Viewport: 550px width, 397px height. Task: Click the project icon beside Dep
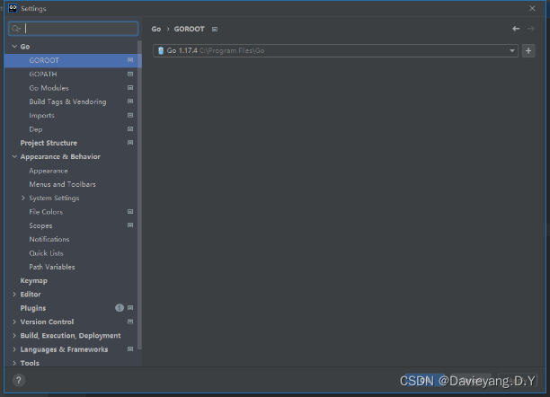[130, 129]
